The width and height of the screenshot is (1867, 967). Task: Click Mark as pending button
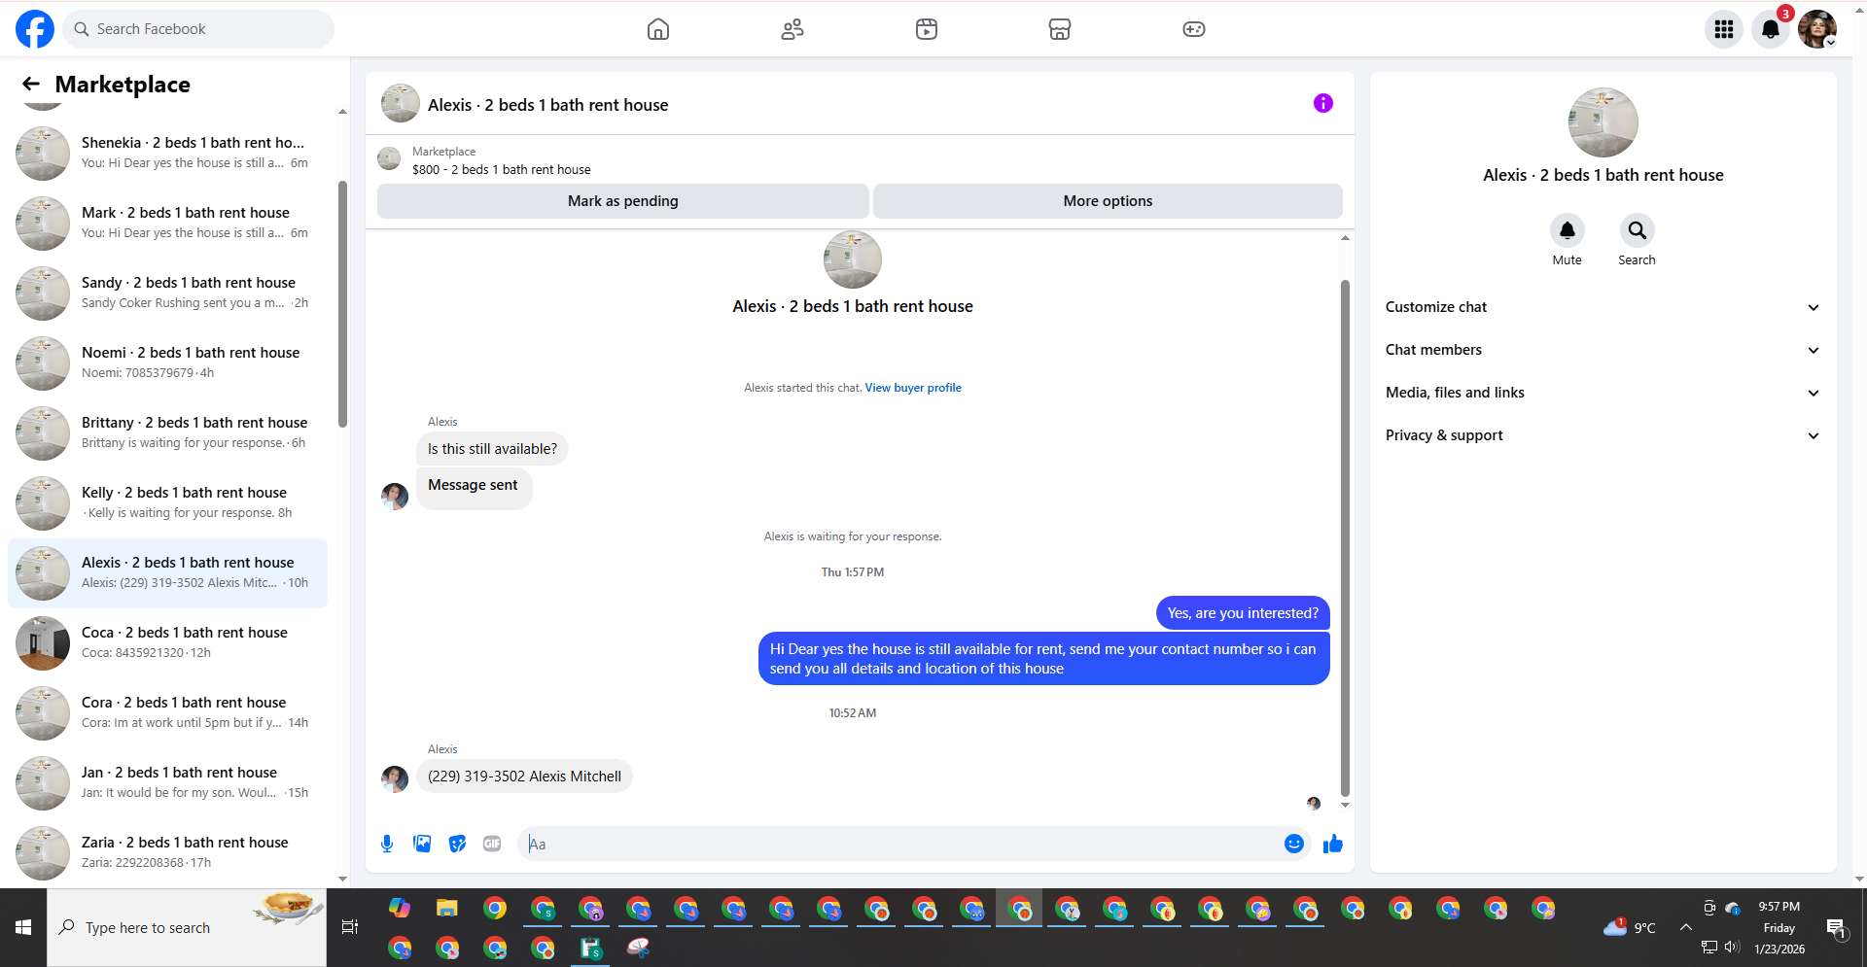pyautogui.click(x=623, y=201)
